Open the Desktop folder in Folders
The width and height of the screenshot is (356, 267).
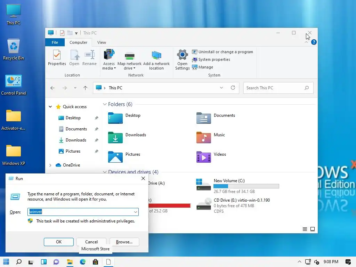coord(124,118)
